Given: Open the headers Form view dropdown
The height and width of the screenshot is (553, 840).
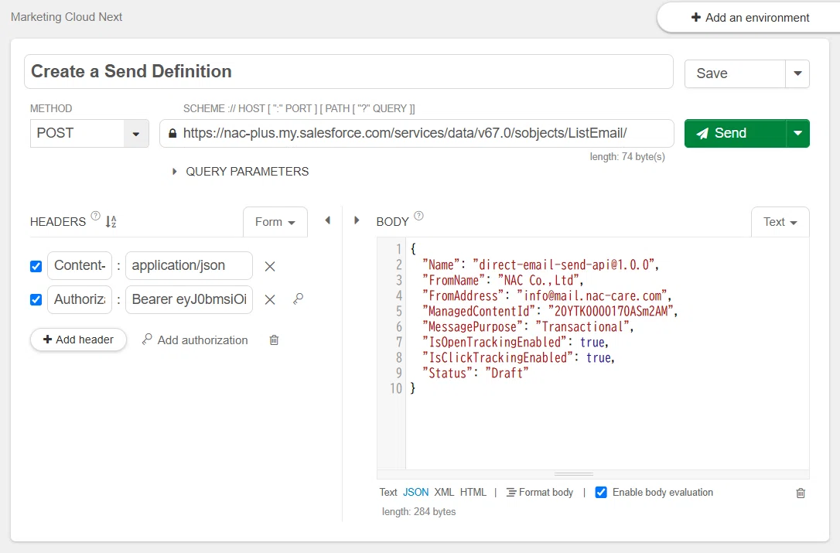Looking at the screenshot, I should tap(275, 222).
